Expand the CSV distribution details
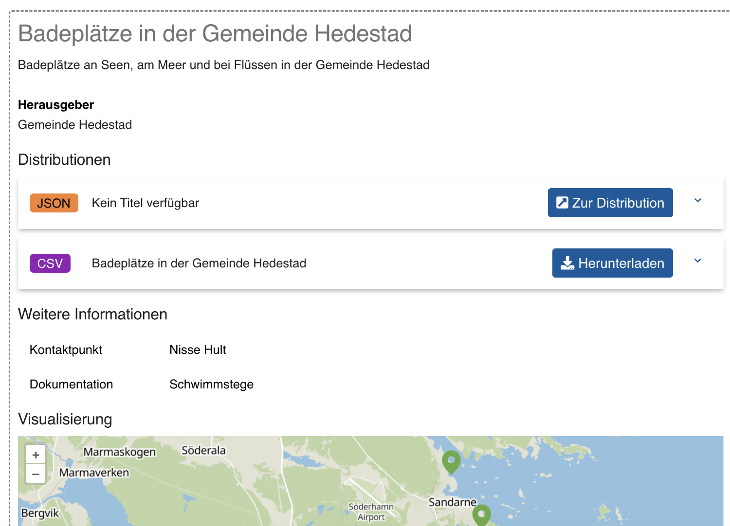 point(697,261)
